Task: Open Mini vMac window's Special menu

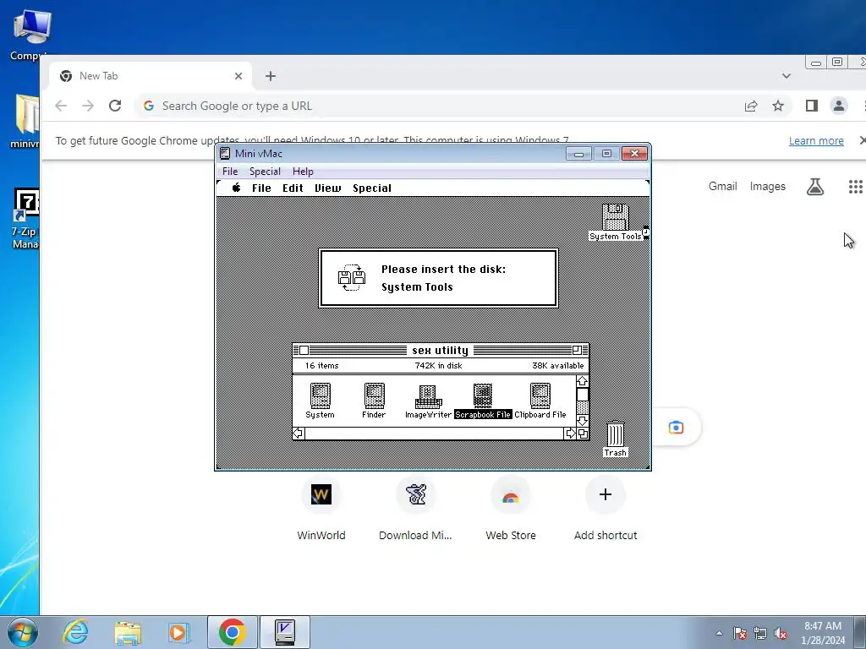Action: 265,171
